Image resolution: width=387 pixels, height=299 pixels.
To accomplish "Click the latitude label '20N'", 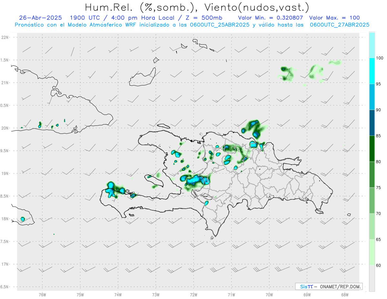I will (x=5, y=128).
